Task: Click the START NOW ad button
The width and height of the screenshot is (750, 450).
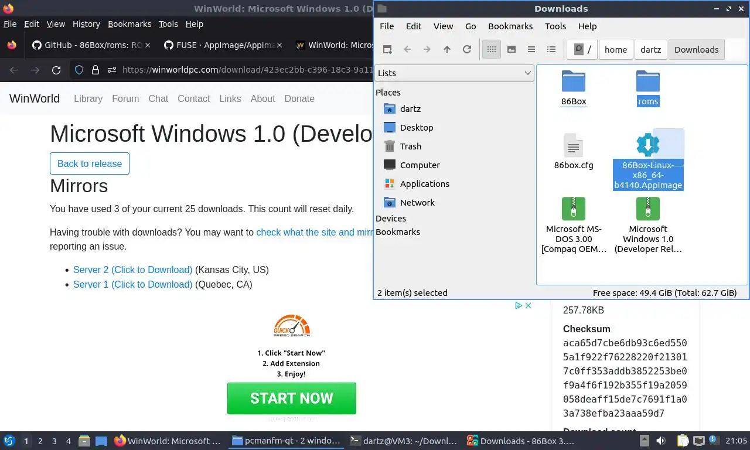Action: point(292,398)
